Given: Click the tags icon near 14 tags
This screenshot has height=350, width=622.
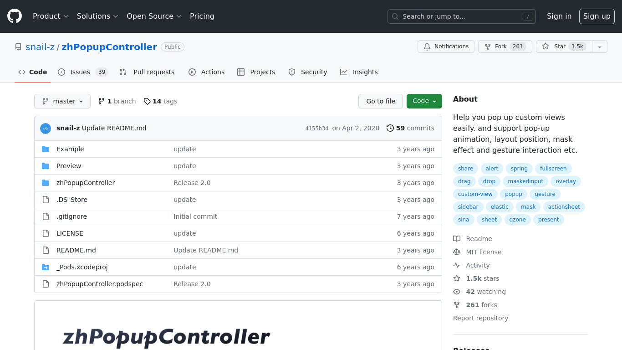Looking at the screenshot, I should (147, 101).
